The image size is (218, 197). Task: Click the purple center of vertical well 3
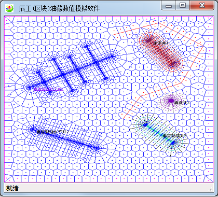(x=171, y=101)
